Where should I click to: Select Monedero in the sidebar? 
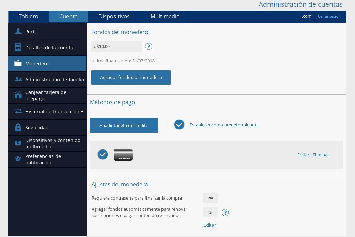[x=47, y=64]
